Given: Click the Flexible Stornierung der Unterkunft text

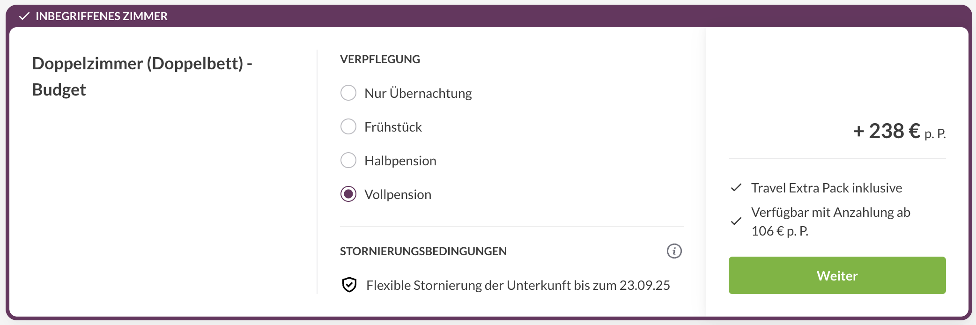Looking at the screenshot, I should pos(518,285).
